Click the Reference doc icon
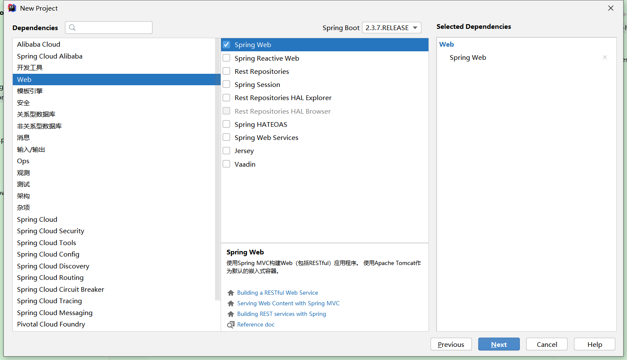The image size is (627, 360). 231,325
